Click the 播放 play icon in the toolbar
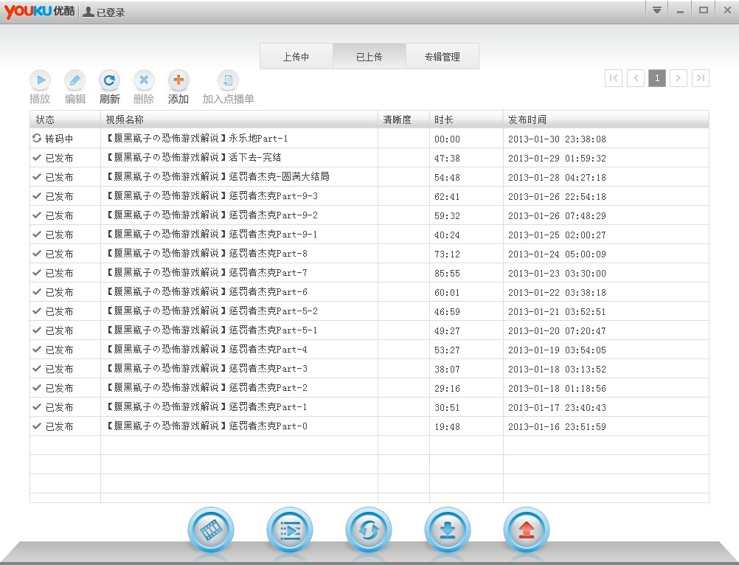 point(41,80)
